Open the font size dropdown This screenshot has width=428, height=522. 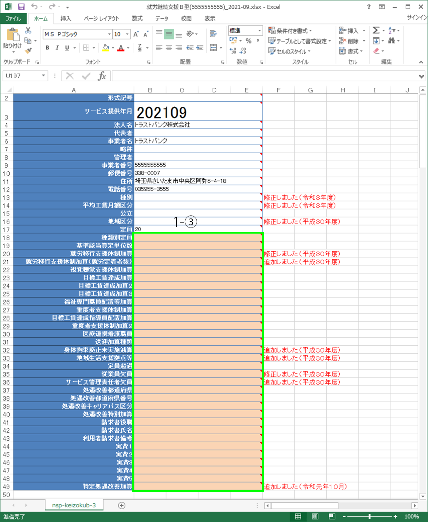tap(127, 34)
